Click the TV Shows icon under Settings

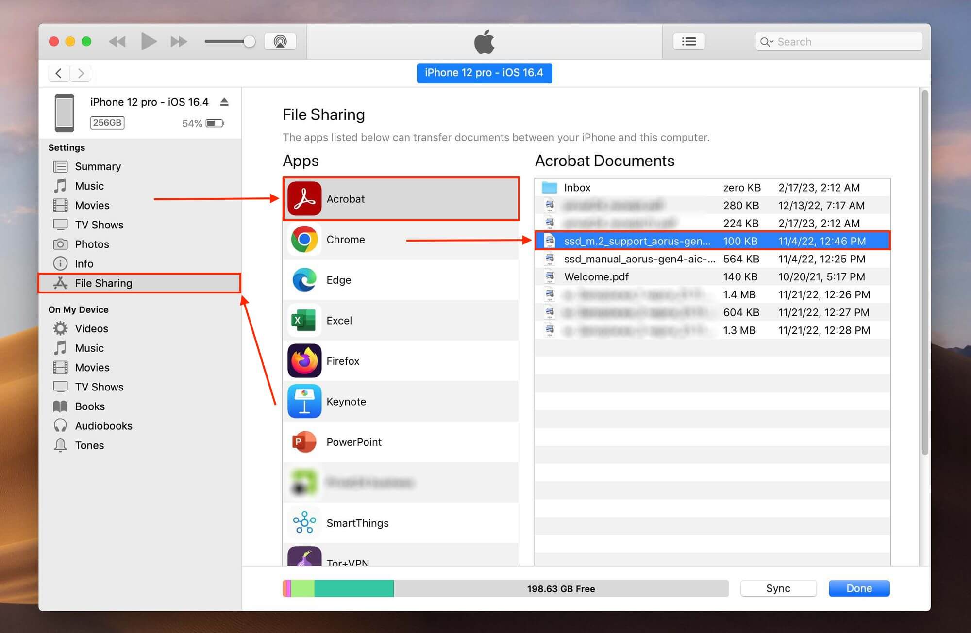click(60, 225)
